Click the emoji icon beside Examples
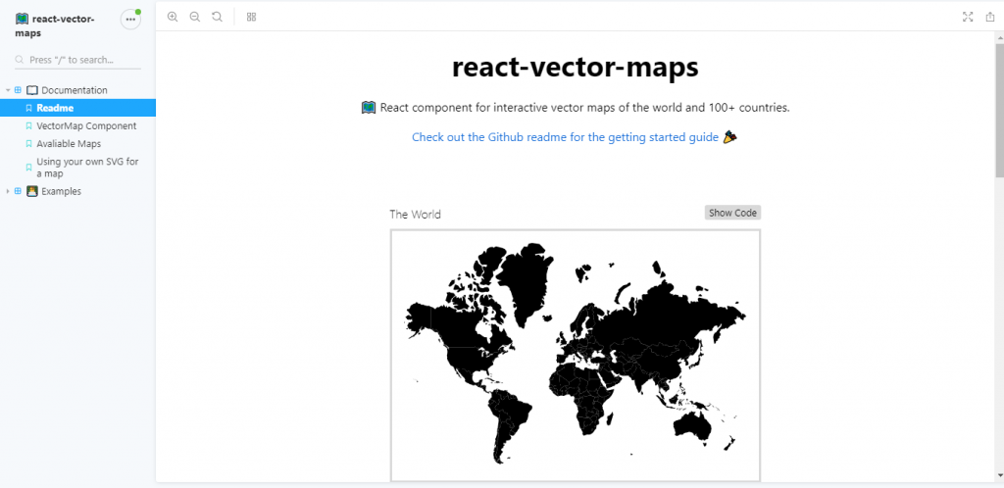 tap(32, 191)
